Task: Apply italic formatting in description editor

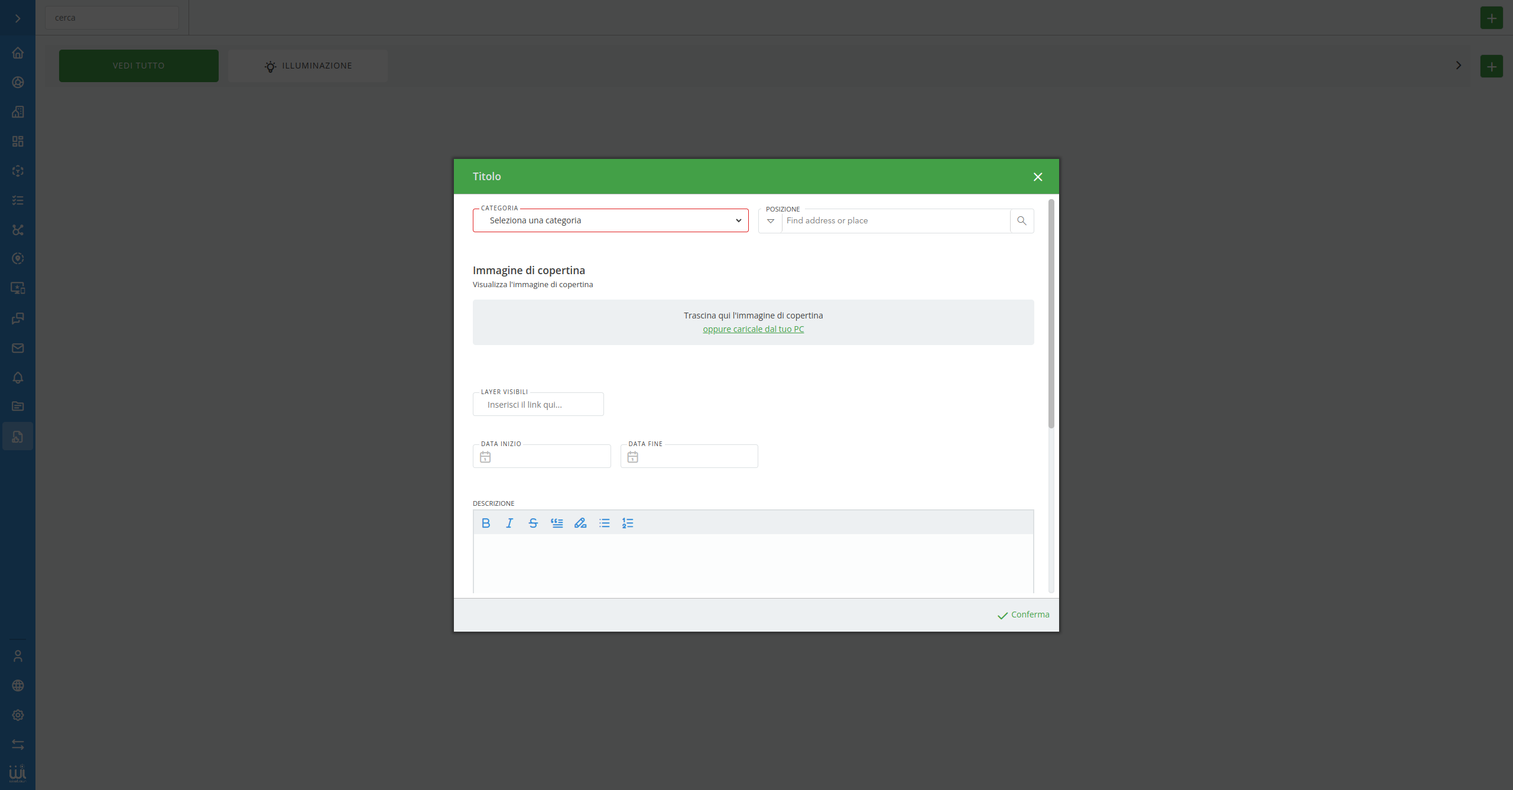Action: pos(509,523)
